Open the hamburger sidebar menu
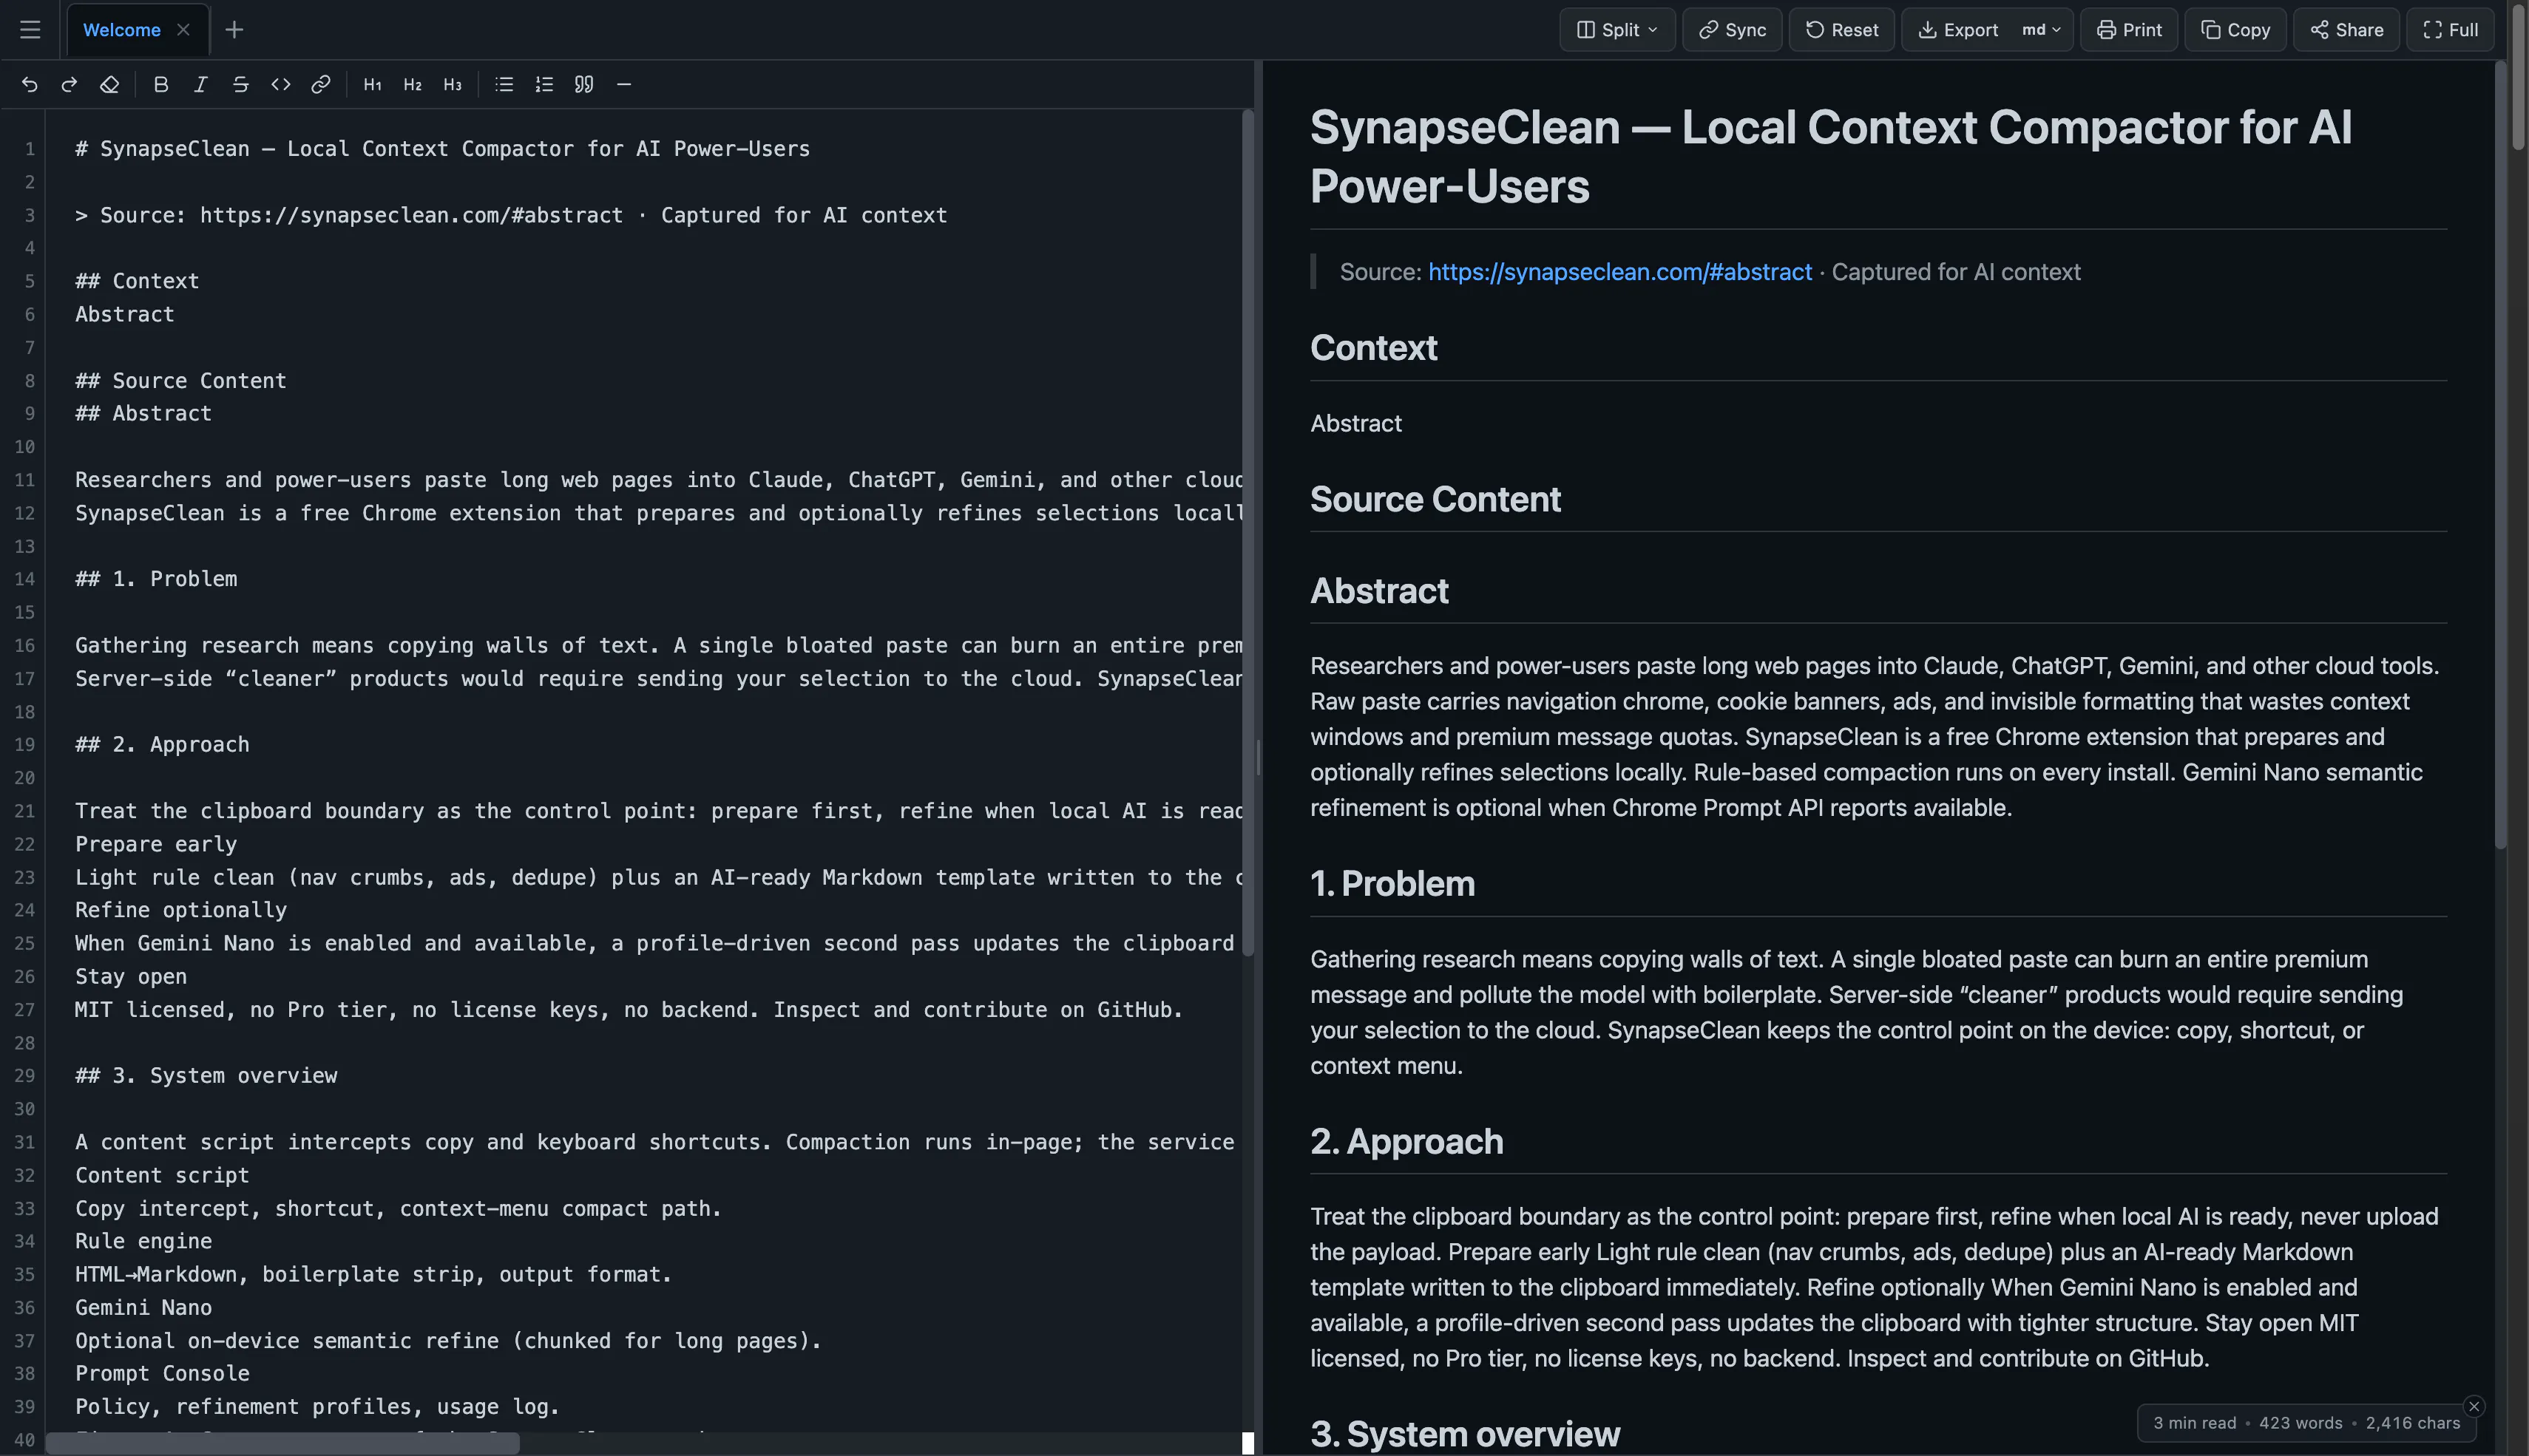Viewport: 2529px width, 1456px height. 30,30
